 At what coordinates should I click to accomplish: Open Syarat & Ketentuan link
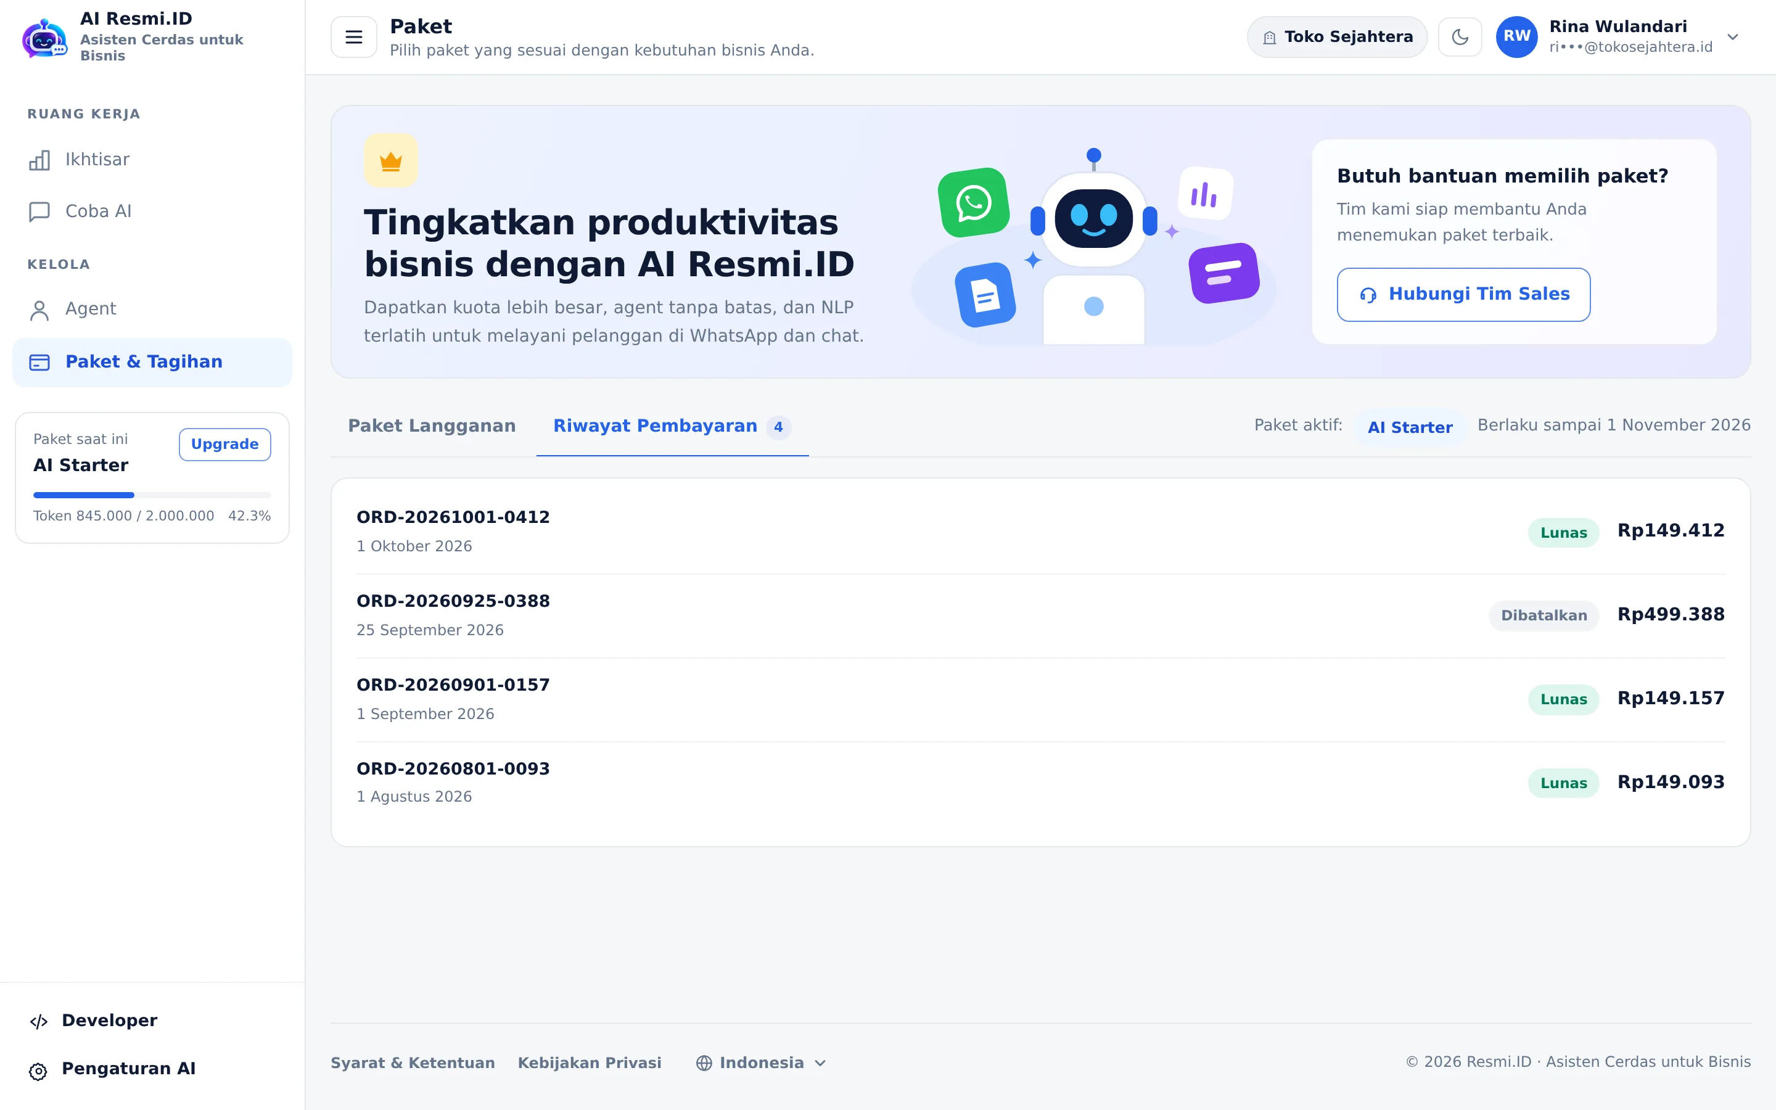pos(413,1063)
